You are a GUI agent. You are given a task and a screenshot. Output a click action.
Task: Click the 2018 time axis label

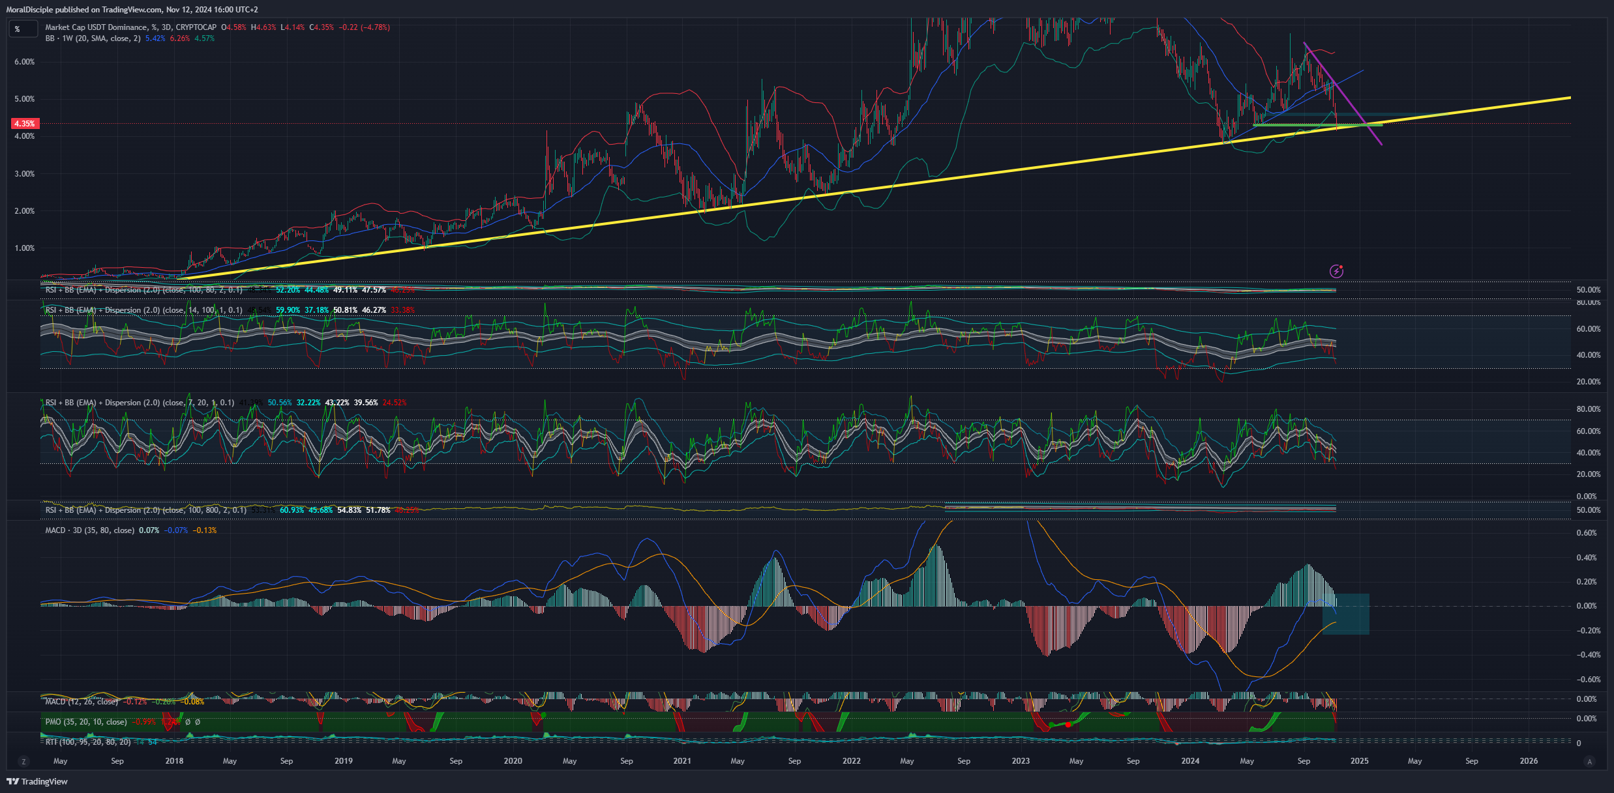(x=174, y=761)
